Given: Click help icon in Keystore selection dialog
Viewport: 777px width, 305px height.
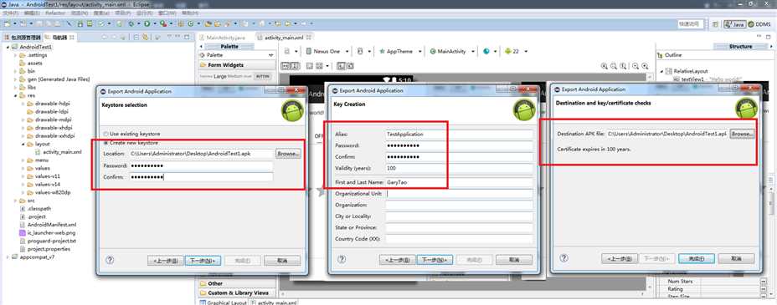Looking at the screenshot, I should pyautogui.click(x=110, y=260).
